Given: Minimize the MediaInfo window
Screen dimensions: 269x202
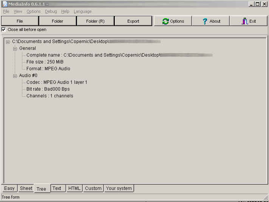Looking at the screenshot, I should [x=251, y=4].
